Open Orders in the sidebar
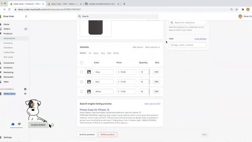Image resolution: width=252 pixels, height=142 pixels. pos(7,29)
